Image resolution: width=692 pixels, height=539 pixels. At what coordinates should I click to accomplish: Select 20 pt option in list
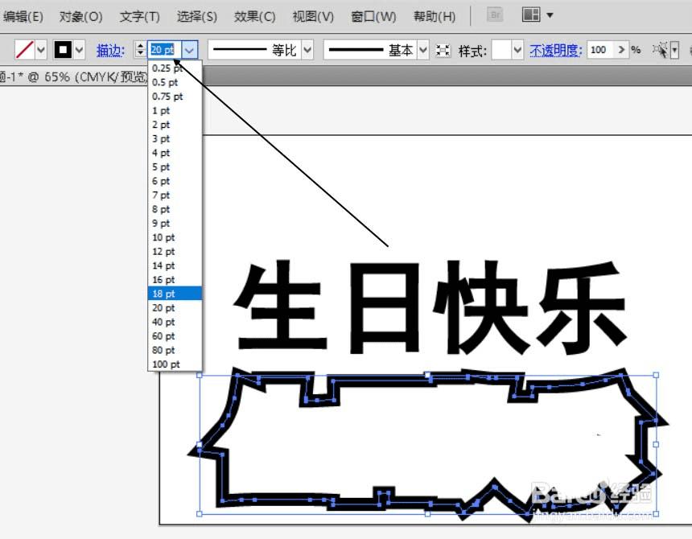tap(175, 308)
